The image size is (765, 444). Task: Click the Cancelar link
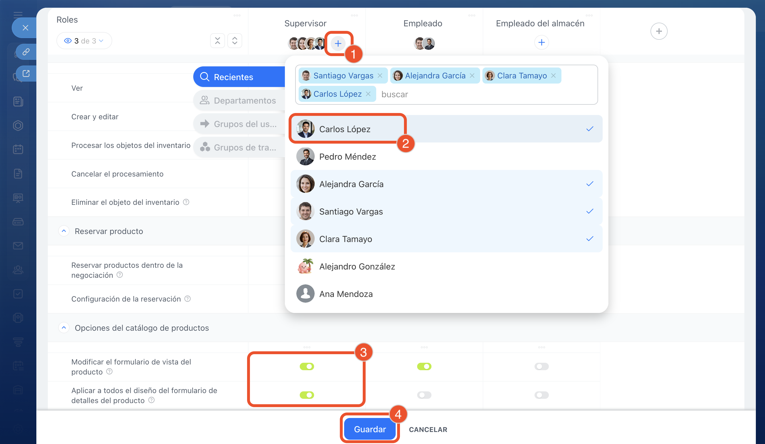coord(428,429)
